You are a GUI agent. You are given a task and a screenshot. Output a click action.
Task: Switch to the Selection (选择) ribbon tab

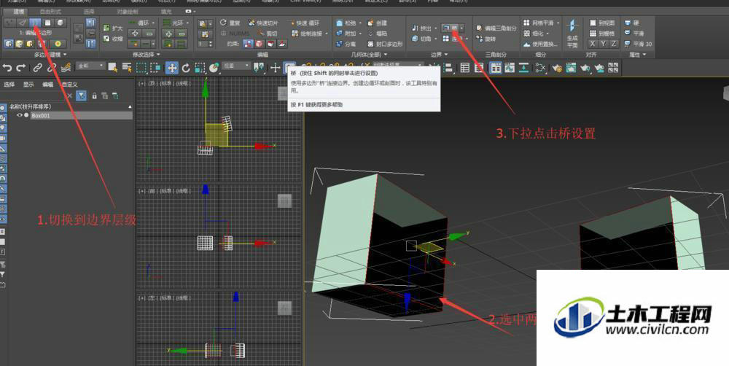(88, 11)
